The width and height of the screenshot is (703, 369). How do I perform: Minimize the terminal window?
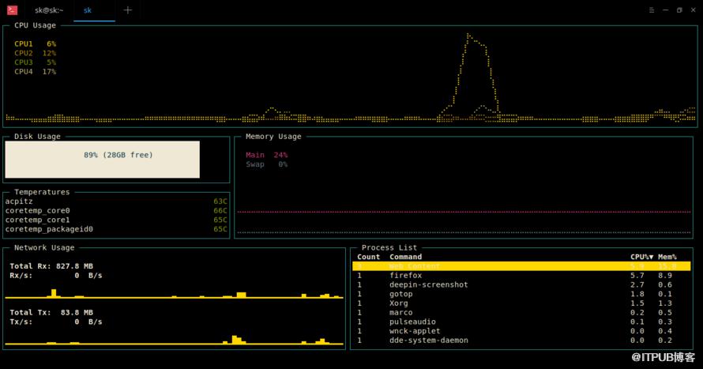pos(665,9)
